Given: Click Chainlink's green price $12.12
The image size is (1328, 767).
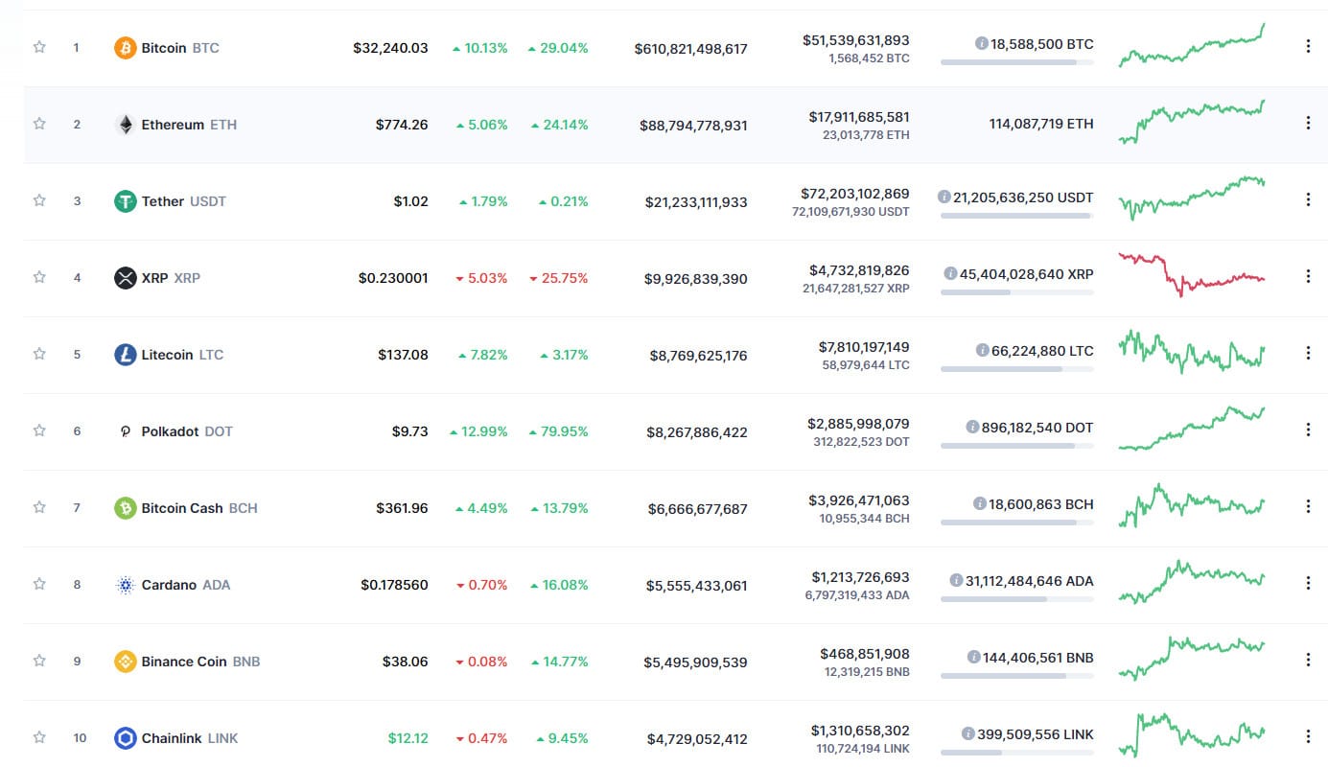Looking at the screenshot, I should (x=408, y=738).
